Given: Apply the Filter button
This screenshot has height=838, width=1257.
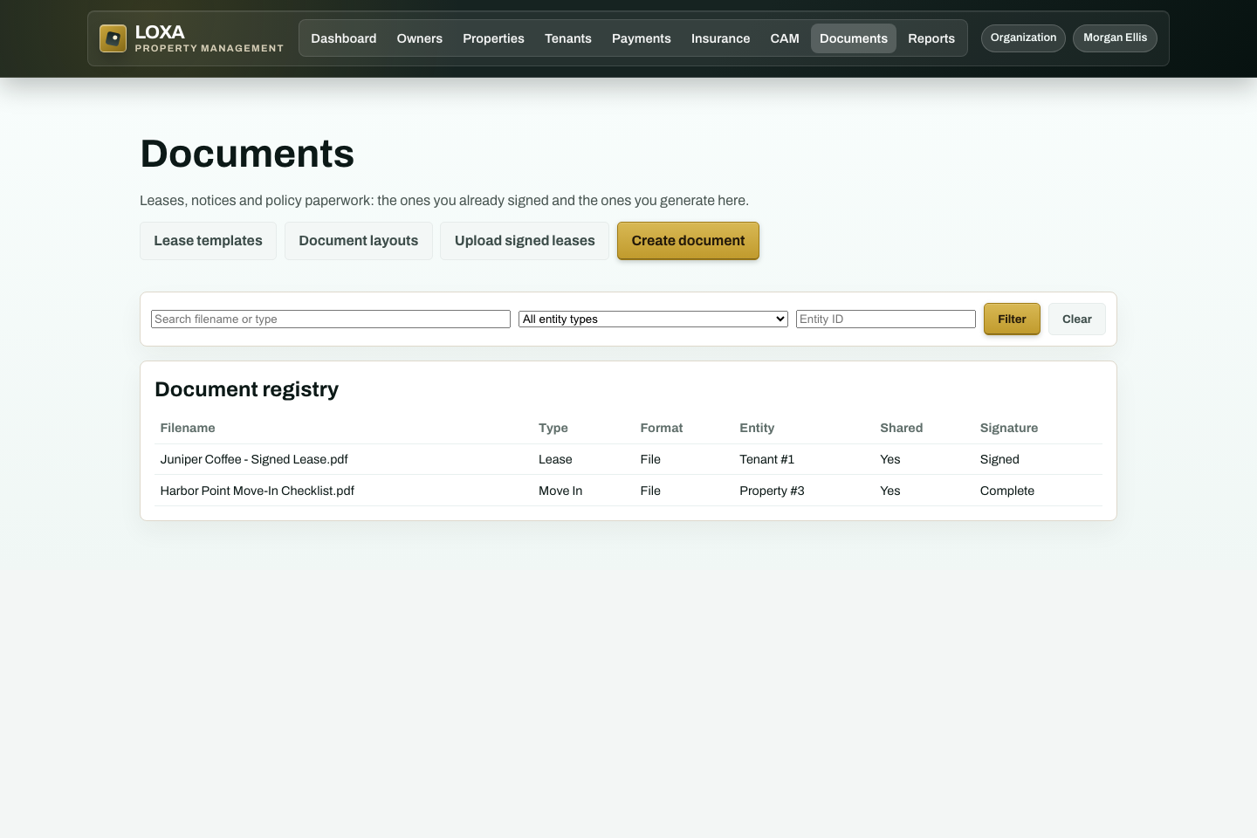Looking at the screenshot, I should click(x=1012, y=319).
